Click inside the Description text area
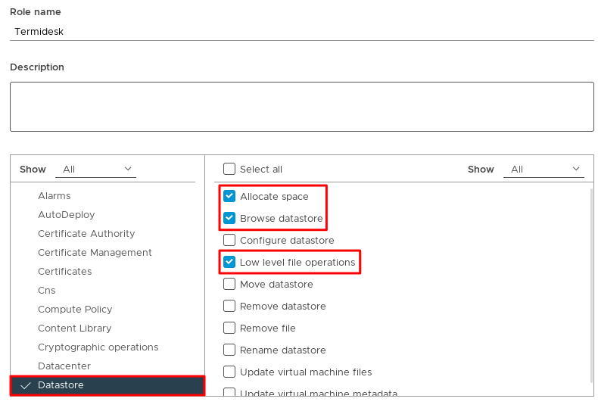Image resolution: width=598 pixels, height=411 pixels. pyautogui.click(x=301, y=107)
